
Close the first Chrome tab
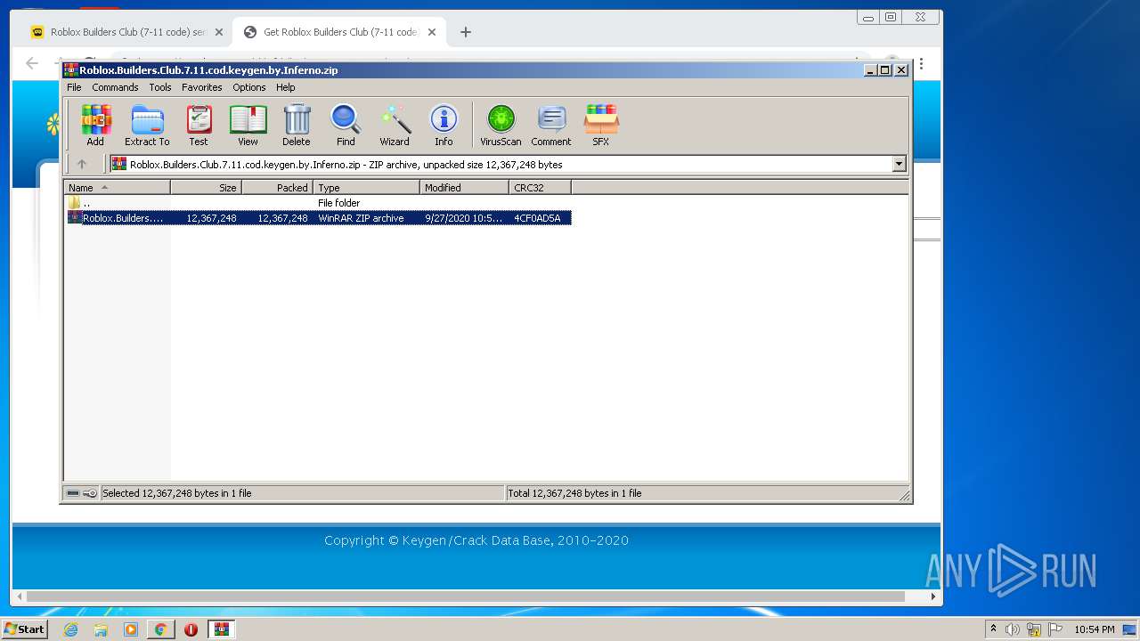tap(218, 32)
